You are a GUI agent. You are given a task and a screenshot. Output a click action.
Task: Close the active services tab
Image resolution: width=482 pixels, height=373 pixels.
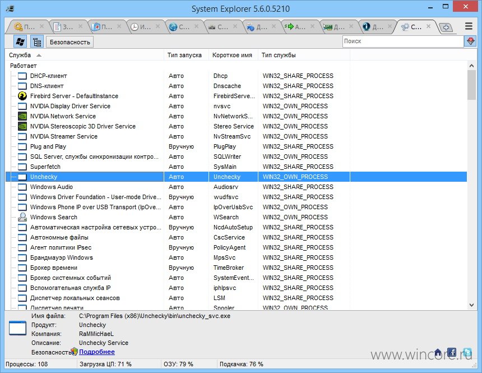click(x=428, y=26)
